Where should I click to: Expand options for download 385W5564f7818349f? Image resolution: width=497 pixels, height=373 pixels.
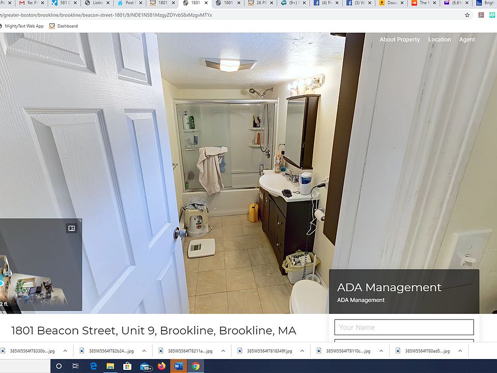coord(302,351)
